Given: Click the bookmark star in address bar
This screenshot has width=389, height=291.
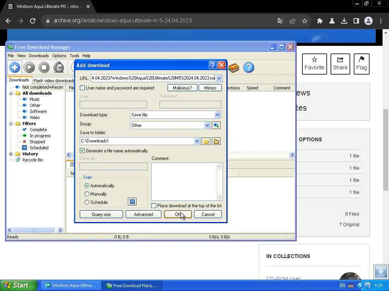Looking at the screenshot, I should [x=305, y=21].
